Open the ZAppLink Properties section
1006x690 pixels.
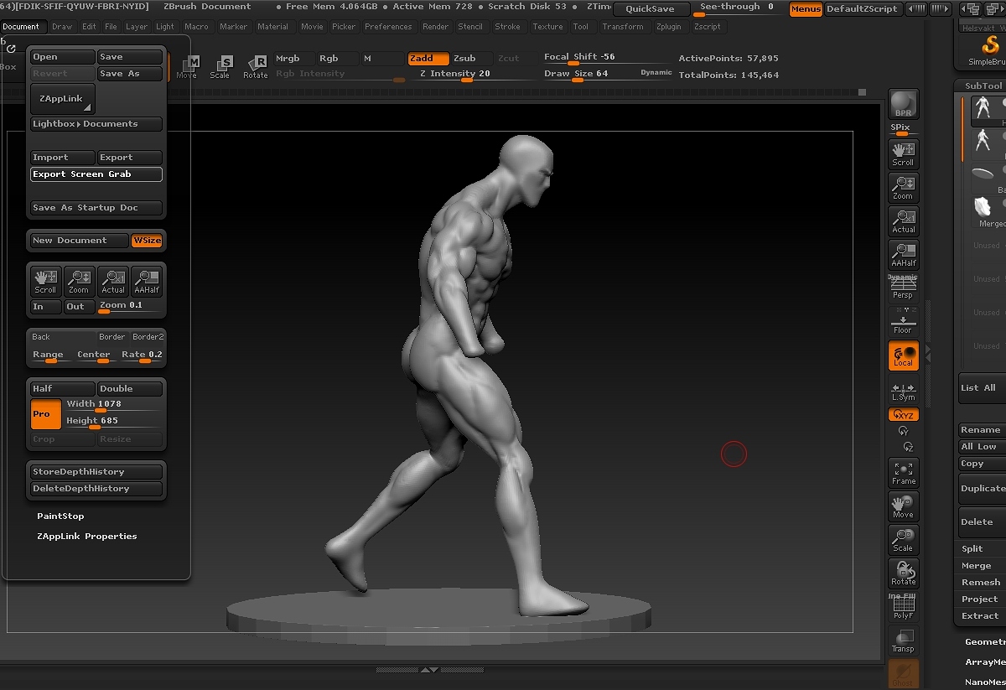click(x=86, y=536)
